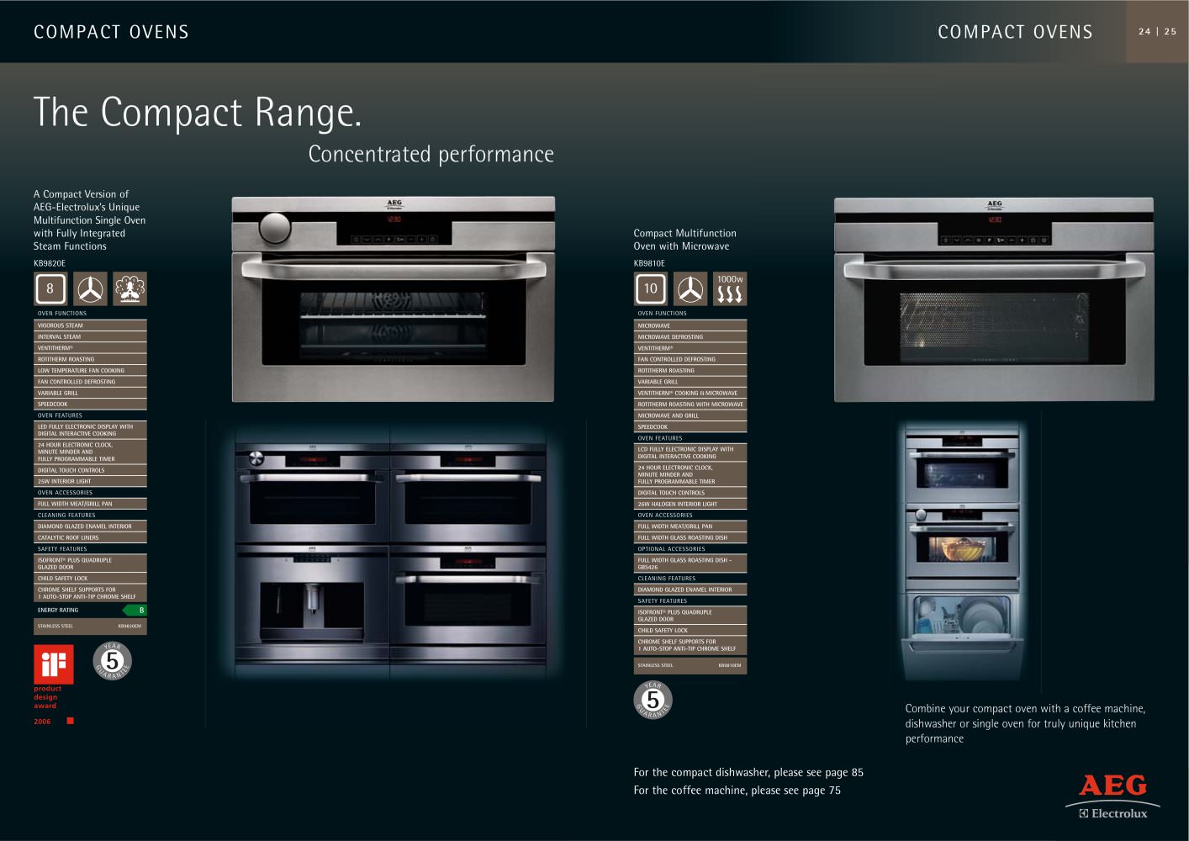Viewport: 1189px width, 841px height.
Task: Click the 5 year guarantee badge below KB9810EM
Action: (653, 700)
